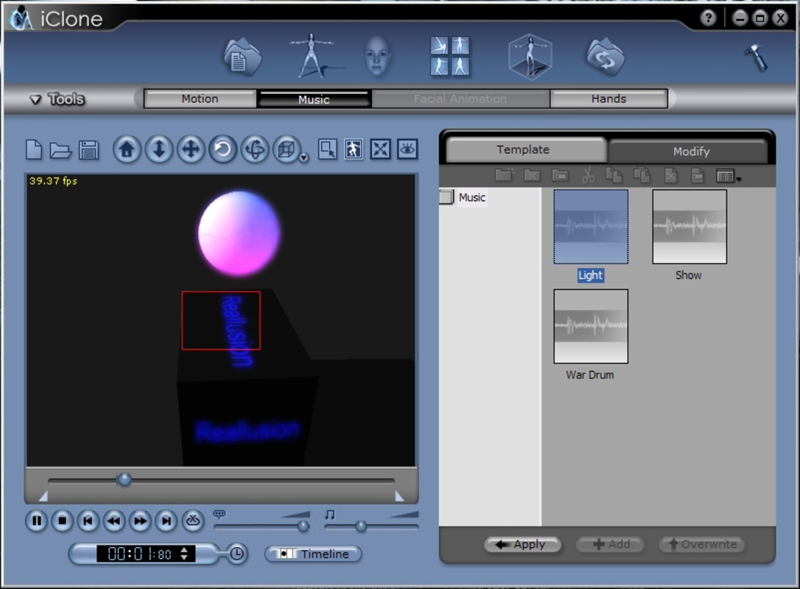
Task: Switch to the Modify tab
Action: tap(691, 150)
